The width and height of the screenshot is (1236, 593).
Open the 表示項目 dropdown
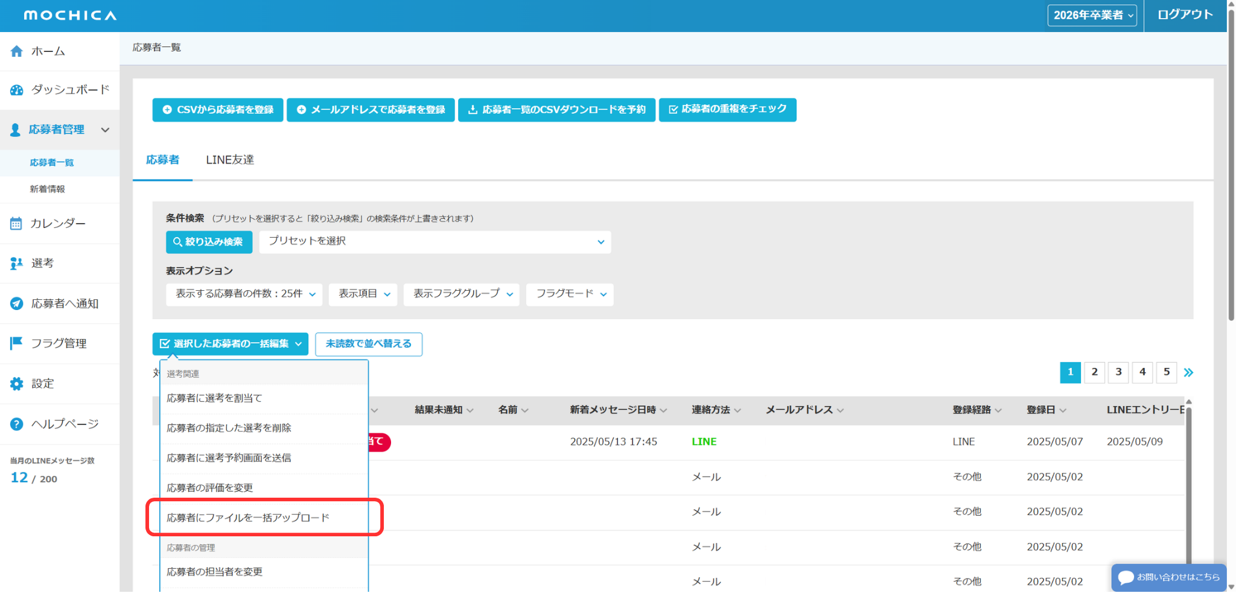point(363,294)
